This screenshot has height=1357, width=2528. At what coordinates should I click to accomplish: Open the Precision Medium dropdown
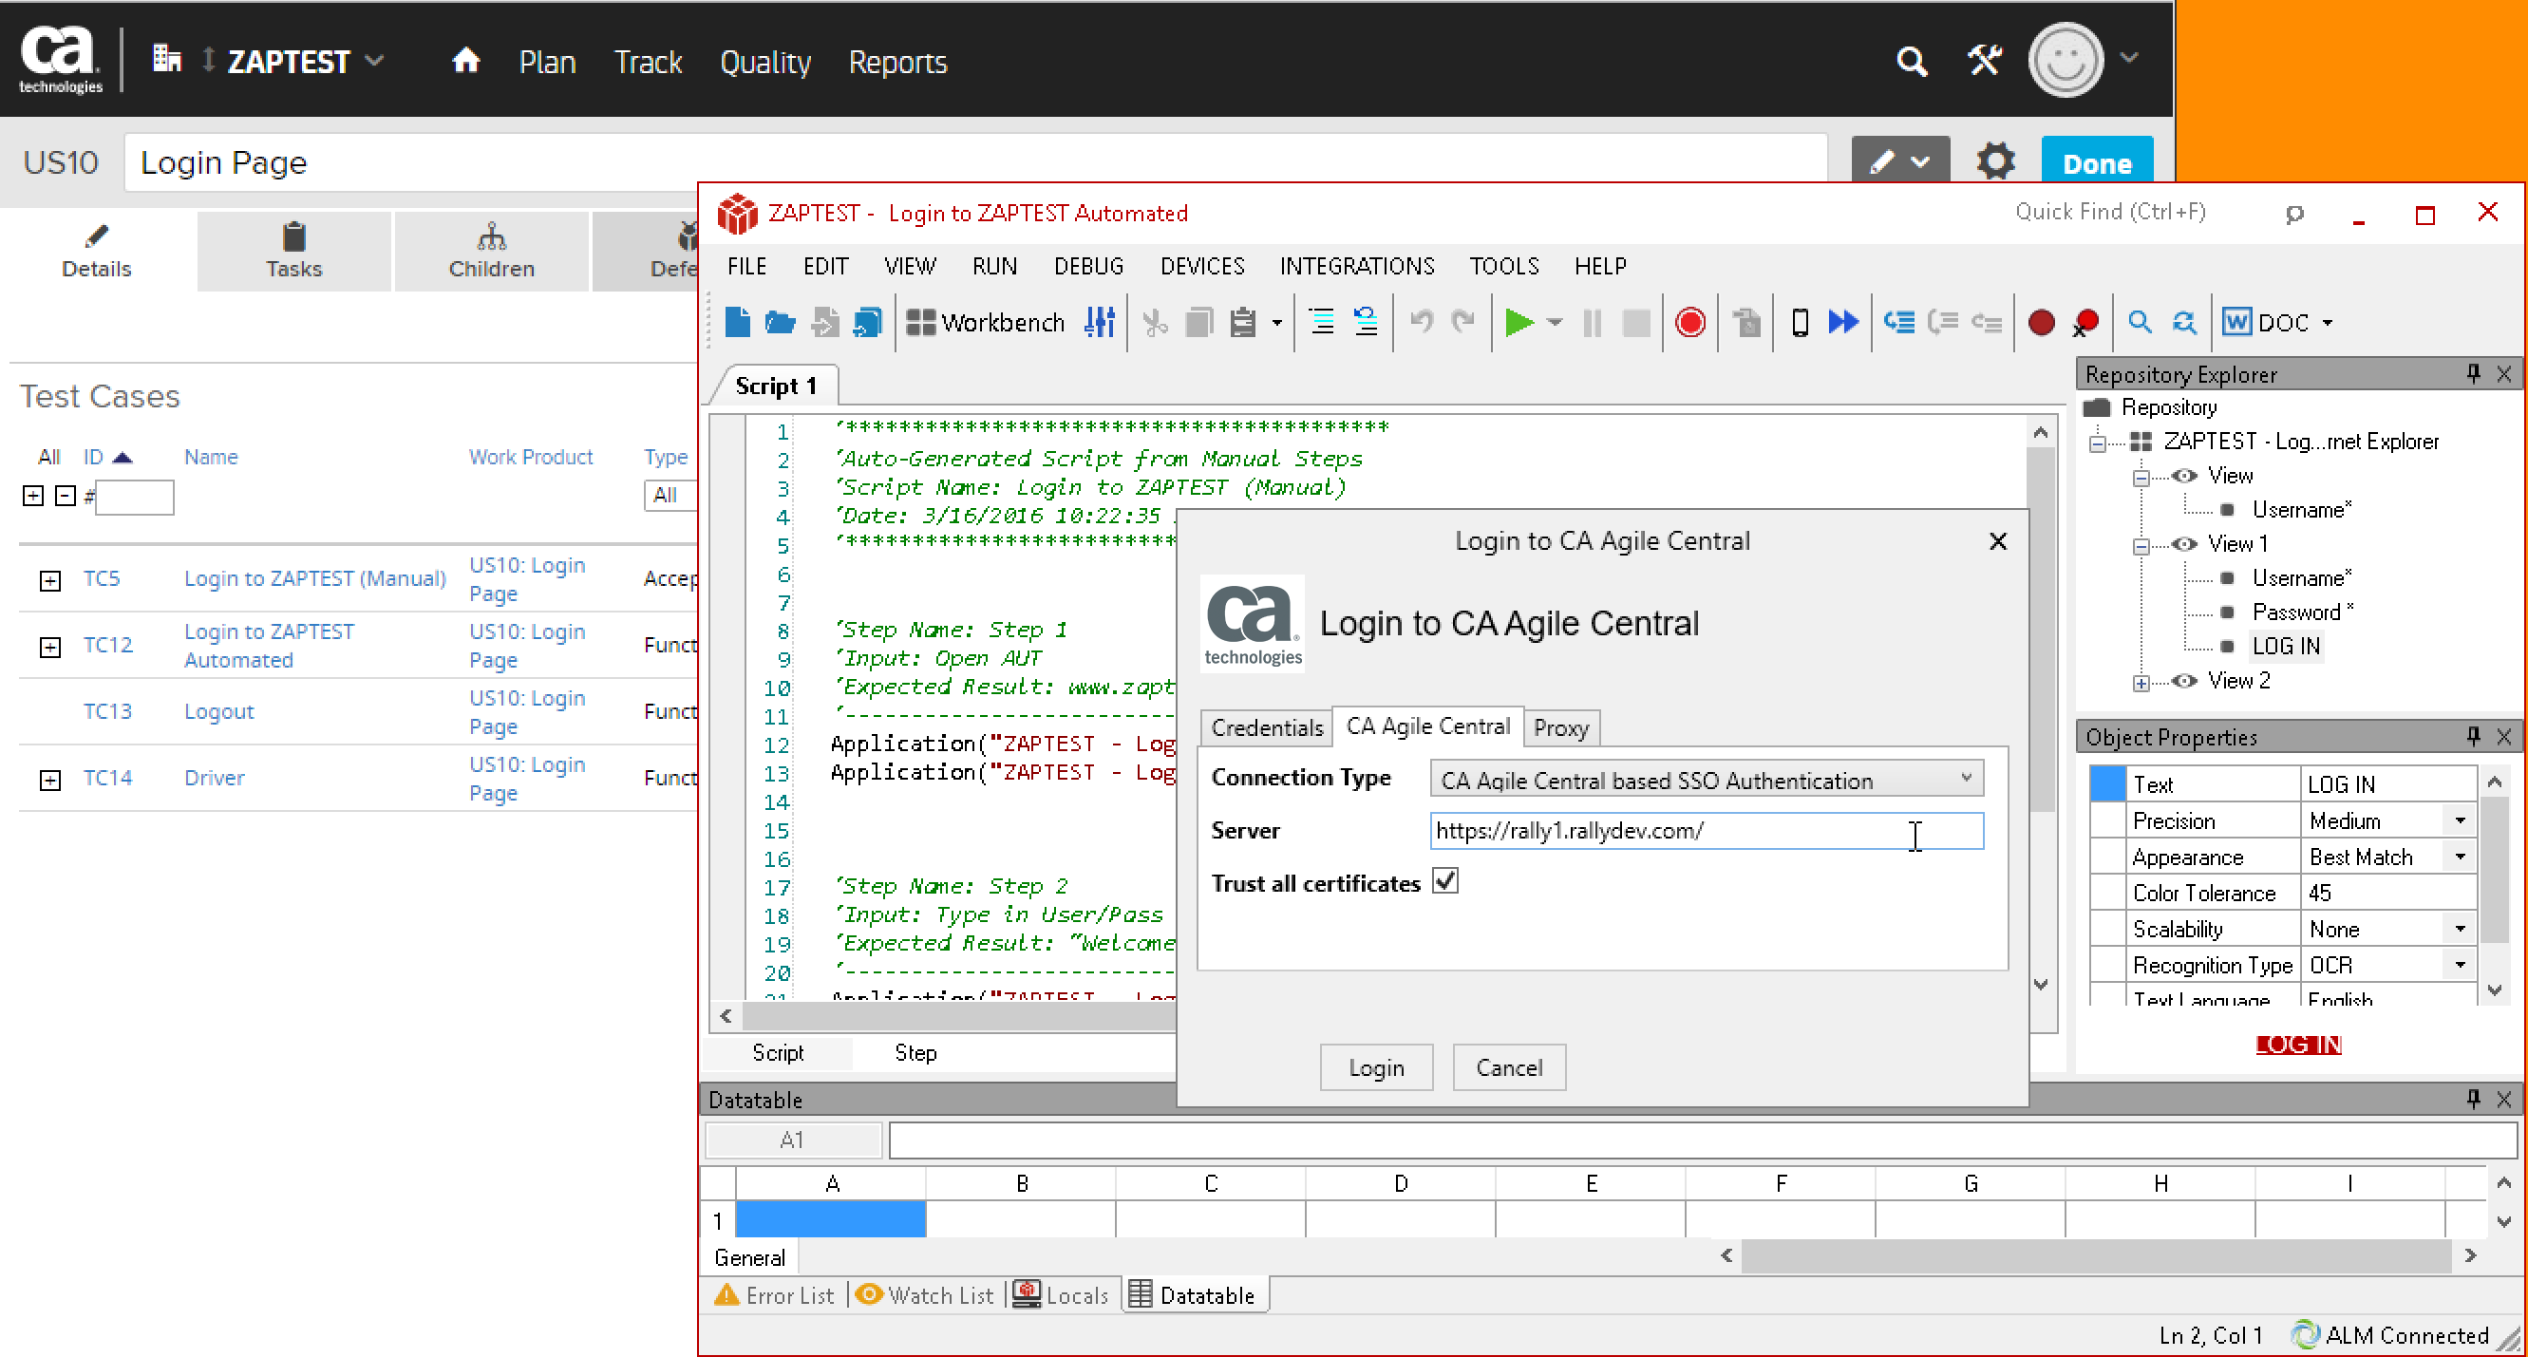pyautogui.click(x=2460, y=820)
